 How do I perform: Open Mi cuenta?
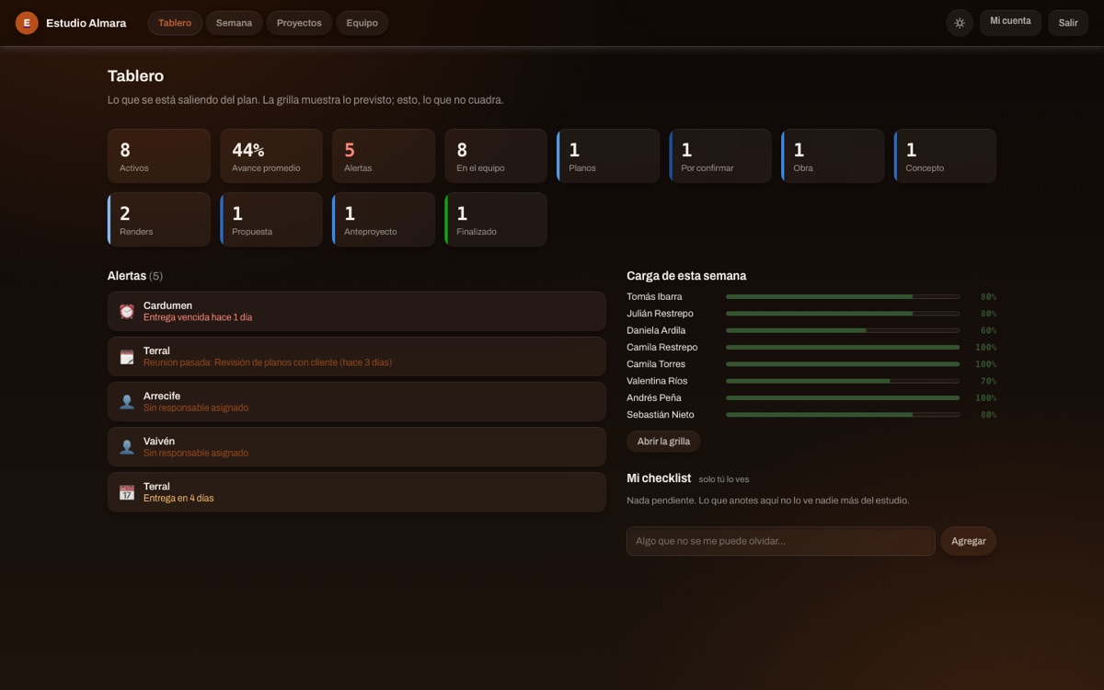[x=1010, y=23]
